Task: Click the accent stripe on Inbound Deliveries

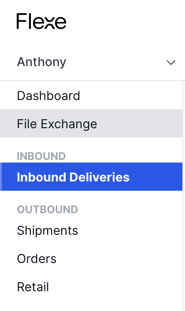Action: (1, 177)
